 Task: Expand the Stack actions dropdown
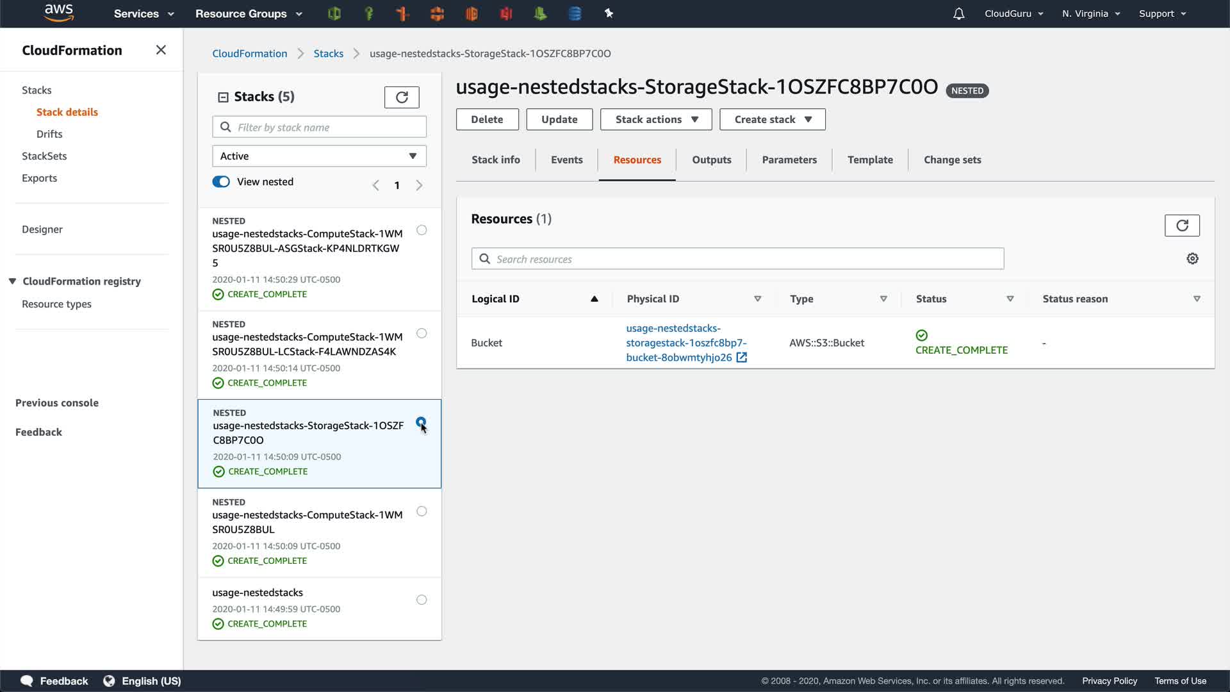click(656, 120)
